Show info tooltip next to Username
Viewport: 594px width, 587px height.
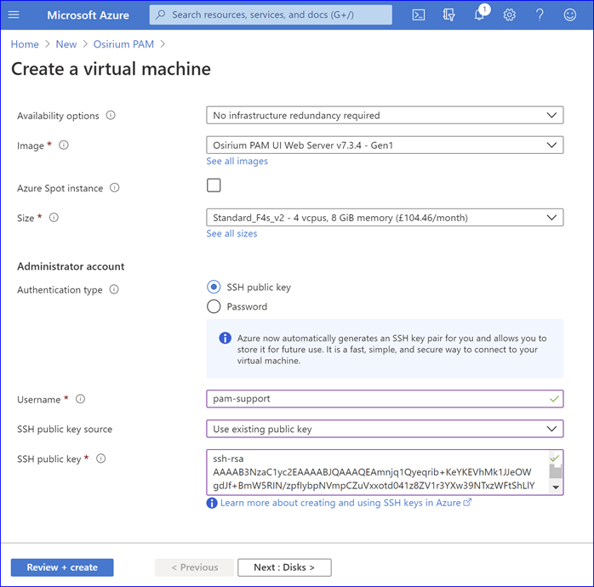click(x=80, y=399)
